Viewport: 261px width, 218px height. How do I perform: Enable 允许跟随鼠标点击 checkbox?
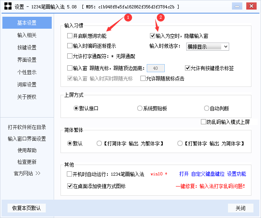(143, 79)
